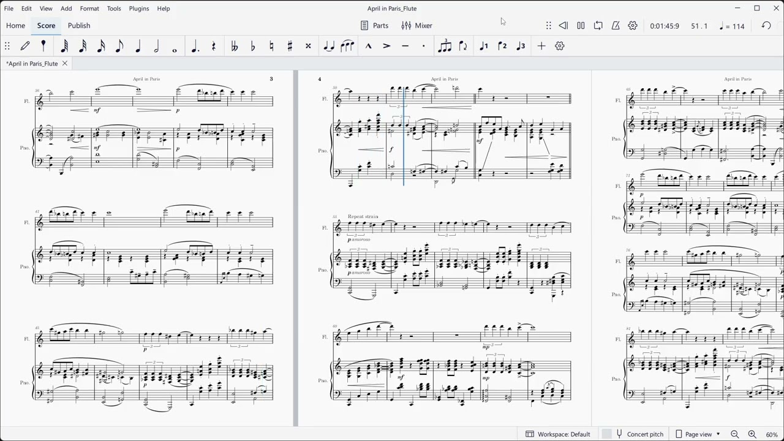The image size is (784, 441).
Task: Close the April in Paris_Flute score tab
Action: (64, 64)
